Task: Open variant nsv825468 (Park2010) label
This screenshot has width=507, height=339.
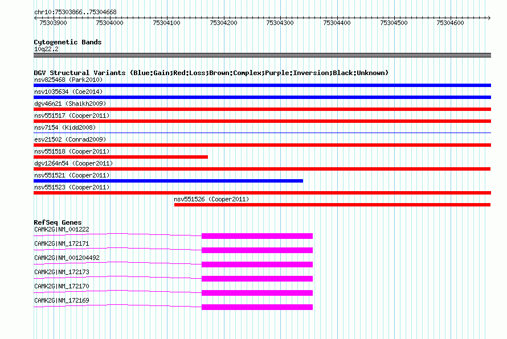Action: point(68,80)
